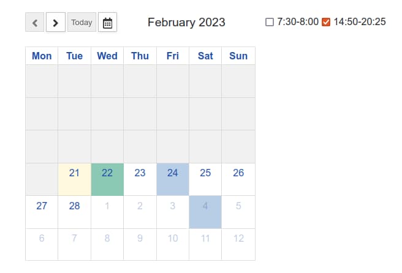Viewport: 402px width, 273px height.
Task: Pick February 23 on the calendar
Action: click(140, 179)
